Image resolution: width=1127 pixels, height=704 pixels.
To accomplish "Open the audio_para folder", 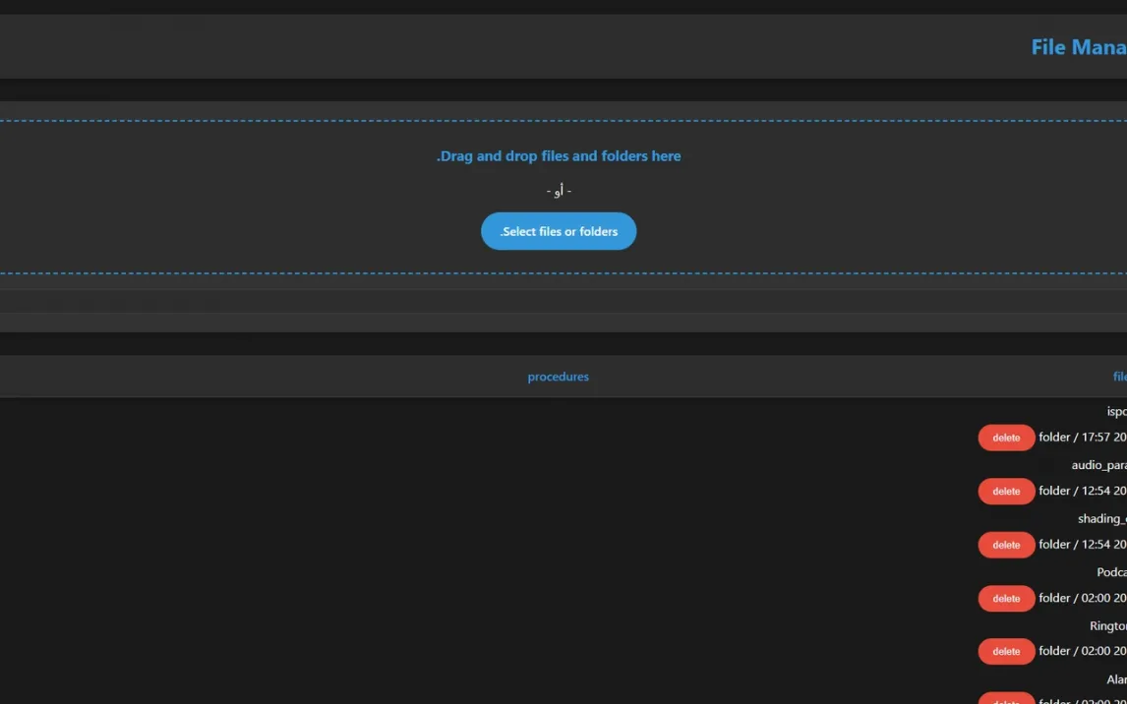I will [1098, 465].
